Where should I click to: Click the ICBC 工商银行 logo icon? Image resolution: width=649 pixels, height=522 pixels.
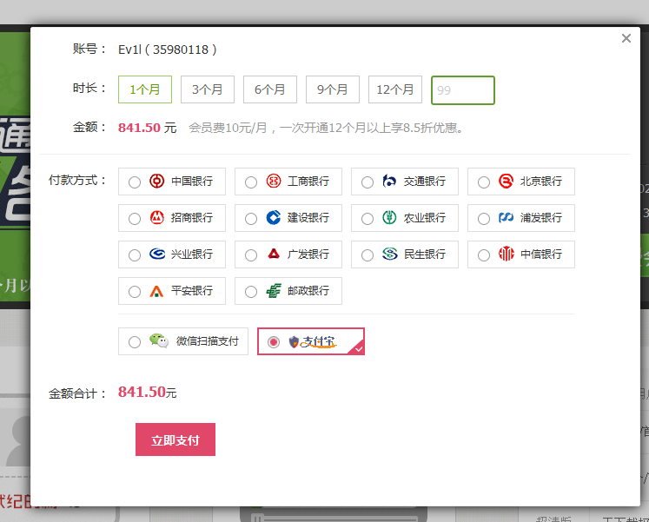[274, 182]
